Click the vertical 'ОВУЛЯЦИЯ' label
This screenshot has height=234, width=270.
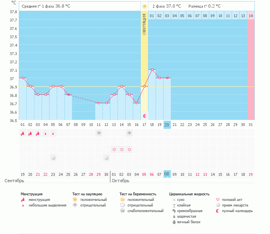coord(144,24)
